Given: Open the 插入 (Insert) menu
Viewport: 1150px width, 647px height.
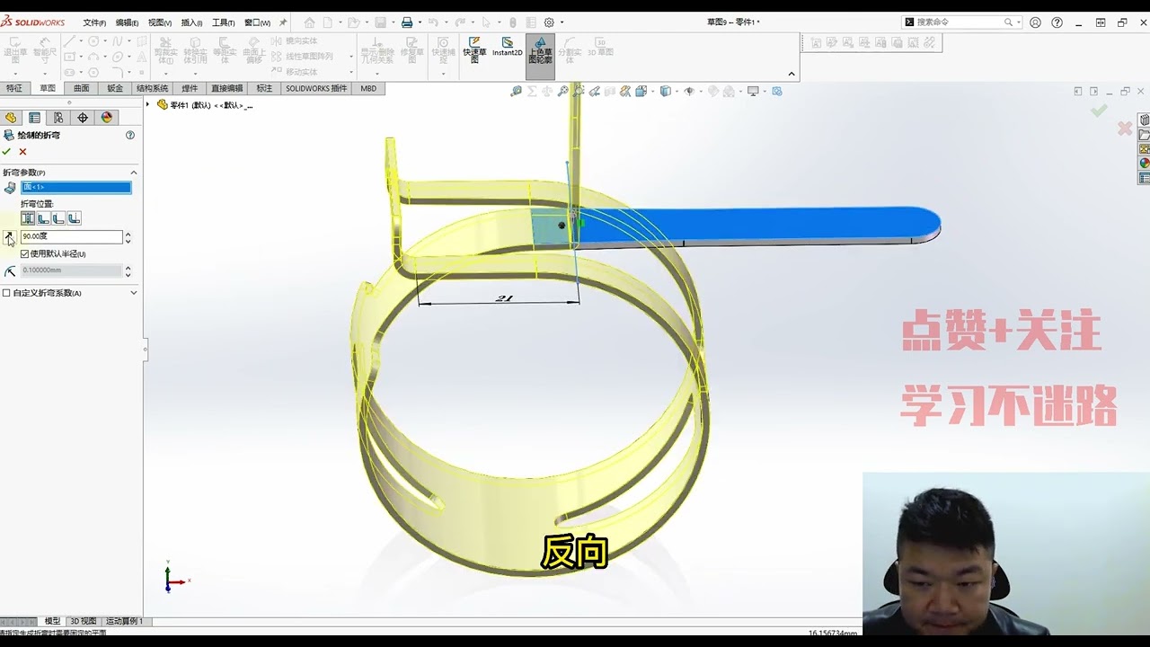Looking at the screenshot, I should (x=191, y=22).
